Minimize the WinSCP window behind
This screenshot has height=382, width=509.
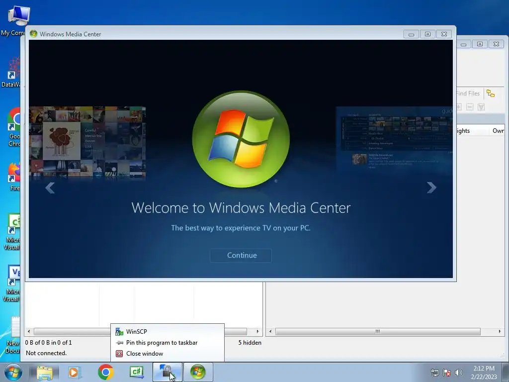[x=464, y=44]
